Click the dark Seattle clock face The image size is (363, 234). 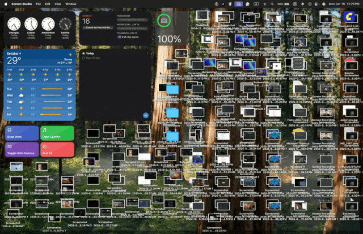coord(65,24)
